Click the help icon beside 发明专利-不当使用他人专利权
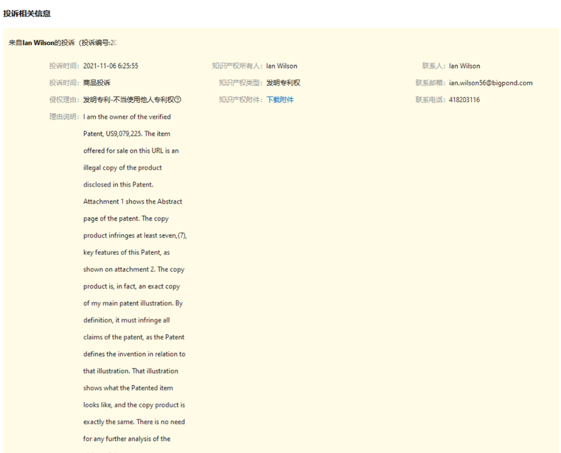Image resolution: width=561 pixels, height=453 pixels. coord(178,100)
